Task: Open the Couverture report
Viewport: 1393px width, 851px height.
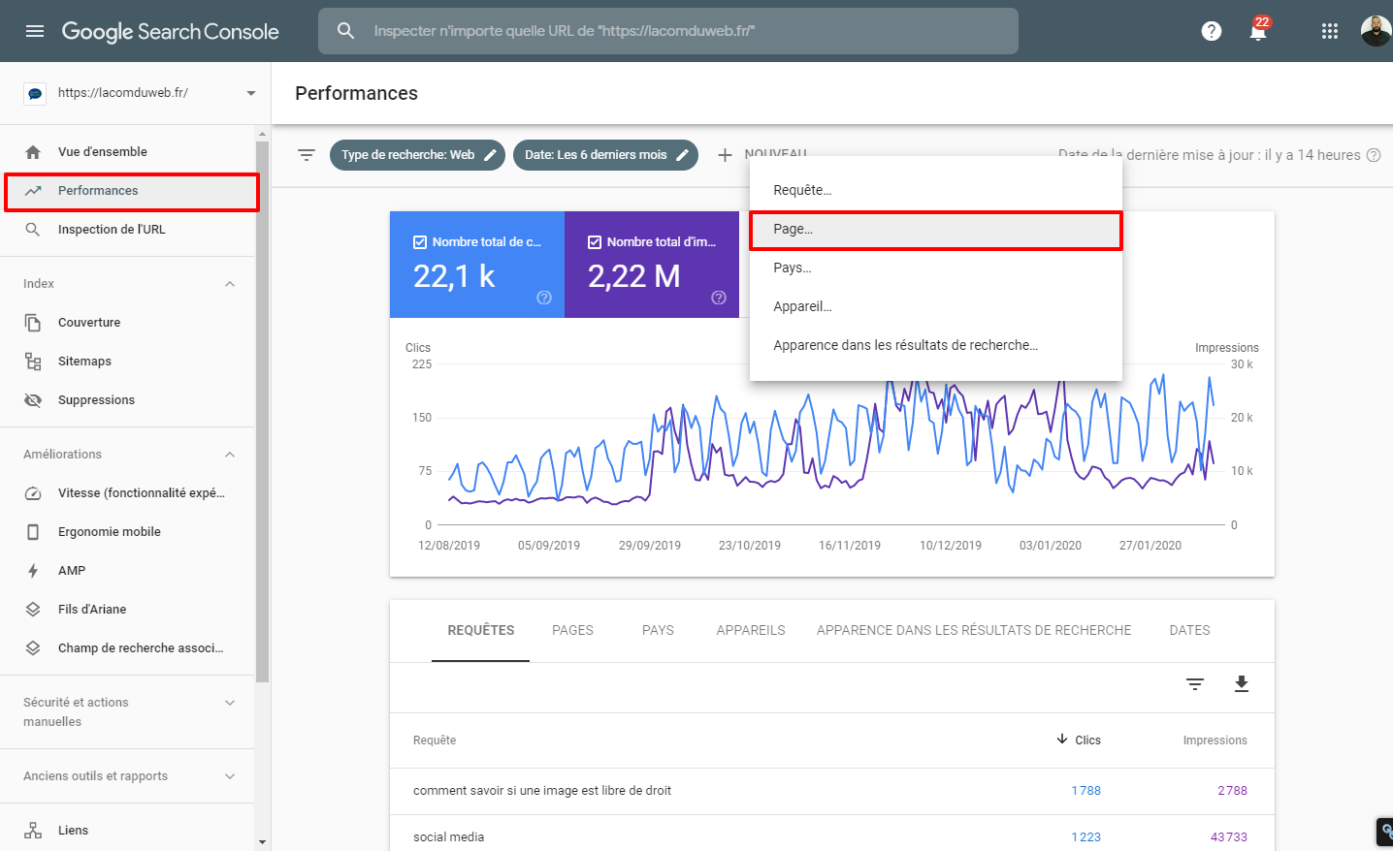Action: (x=128, y=323)
